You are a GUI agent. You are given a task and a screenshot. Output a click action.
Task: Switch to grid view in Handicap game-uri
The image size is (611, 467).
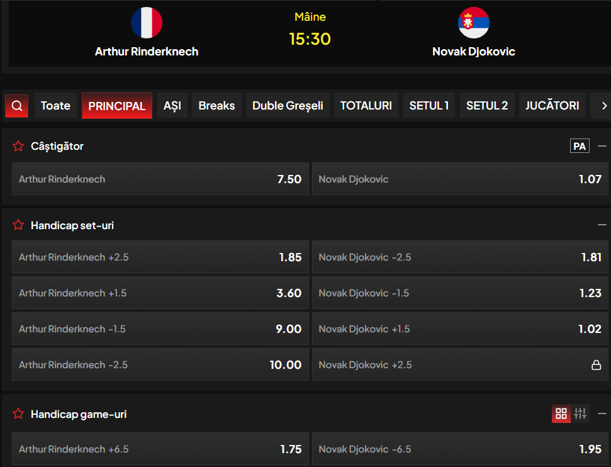pos(561,414)
